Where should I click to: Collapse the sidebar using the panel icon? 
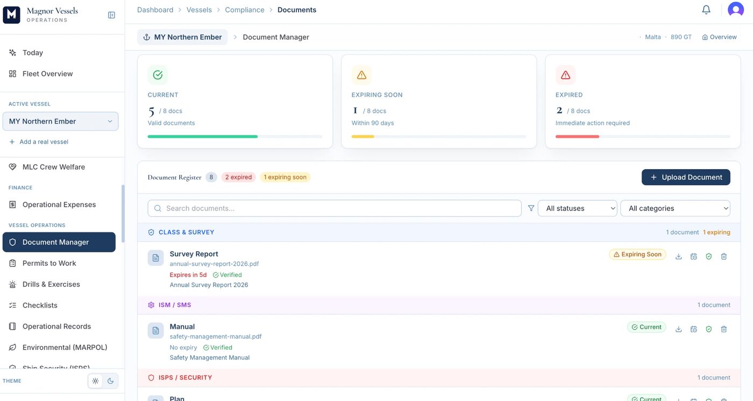111,15
